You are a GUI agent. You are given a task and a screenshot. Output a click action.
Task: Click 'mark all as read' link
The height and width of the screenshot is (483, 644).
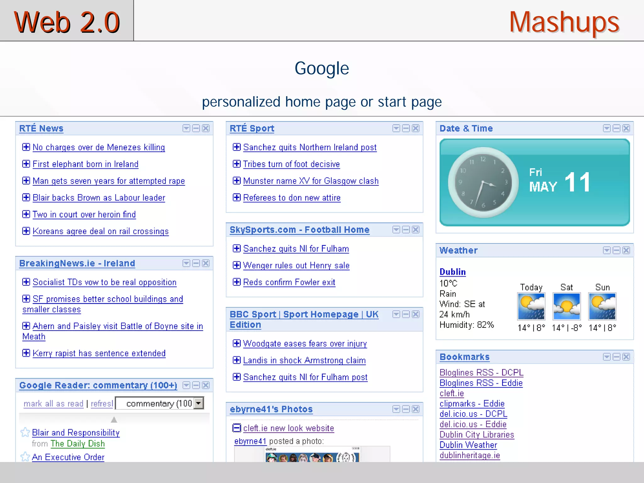click(53, 403)
